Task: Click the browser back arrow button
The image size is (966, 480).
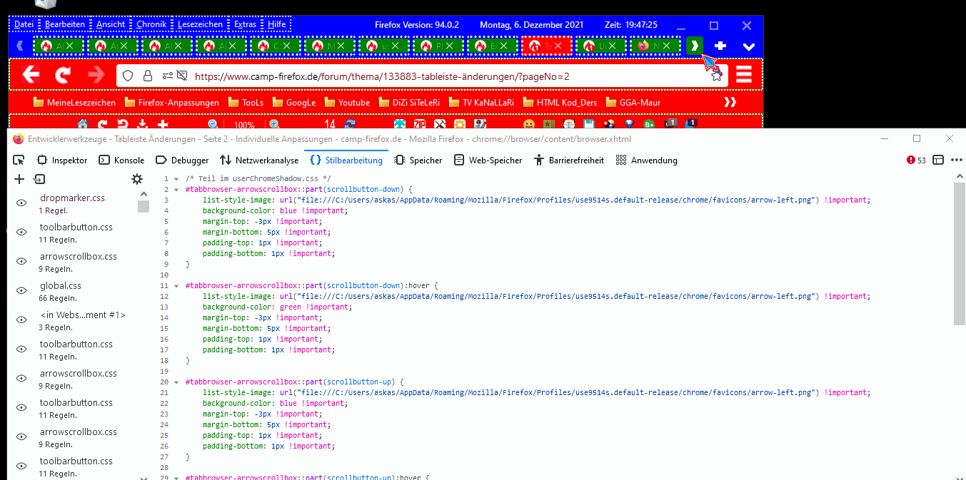Action: click(x=30, y=75)
